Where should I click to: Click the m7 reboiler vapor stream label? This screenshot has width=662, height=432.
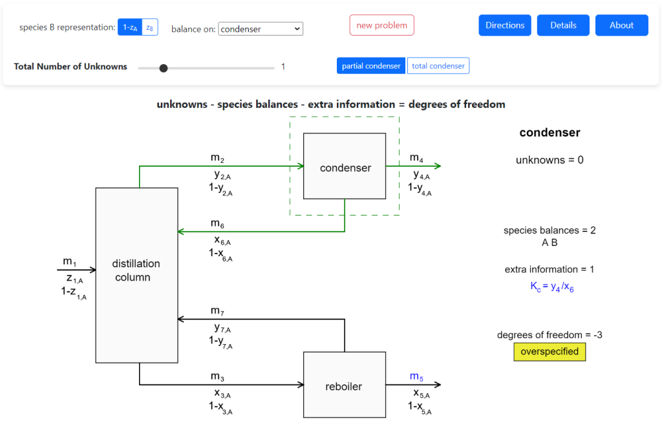click(x=217, y=312)
